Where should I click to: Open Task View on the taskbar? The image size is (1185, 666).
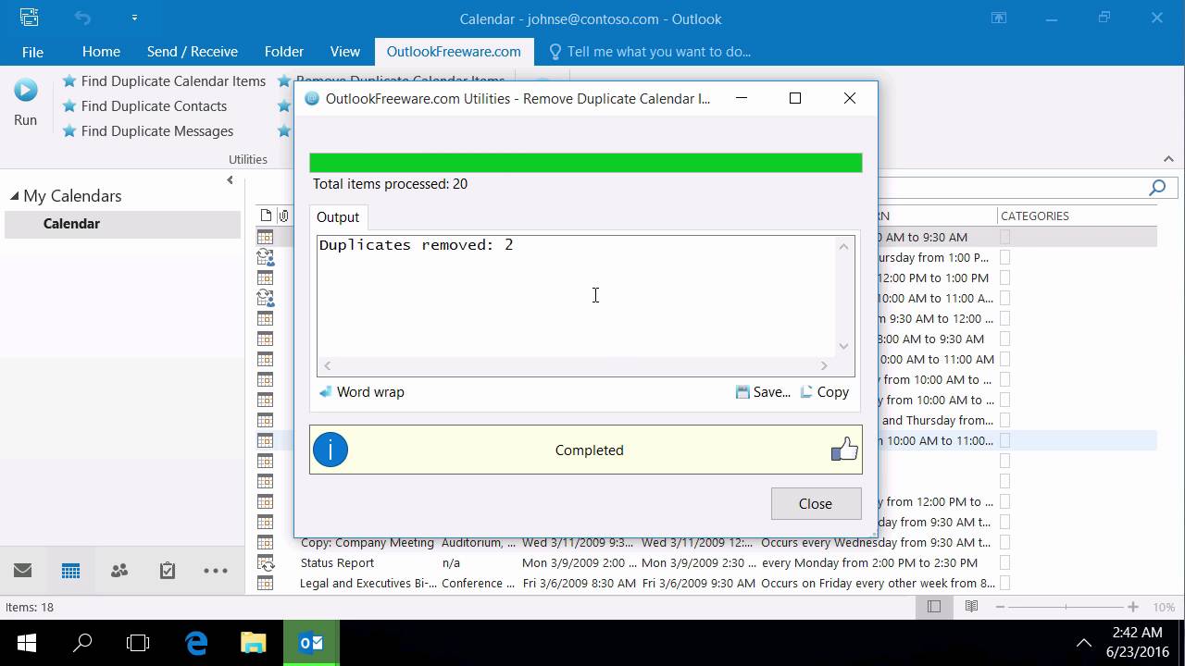(138, 642)
